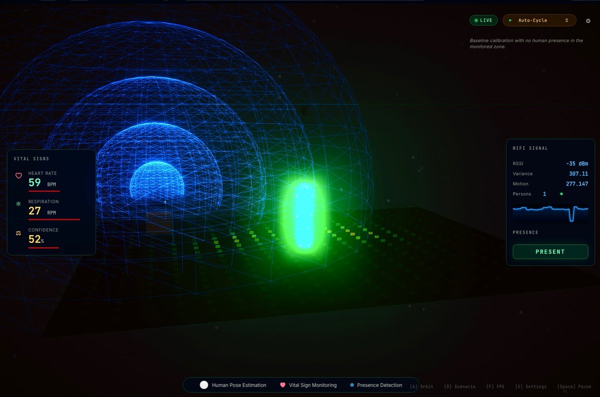600x397 pixels.
Task: Click the WiFi signal waveform graph
Action: [550, 213]
